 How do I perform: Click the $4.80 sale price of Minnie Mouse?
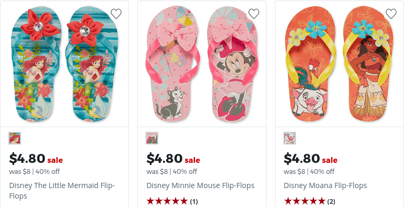[165, 158]
